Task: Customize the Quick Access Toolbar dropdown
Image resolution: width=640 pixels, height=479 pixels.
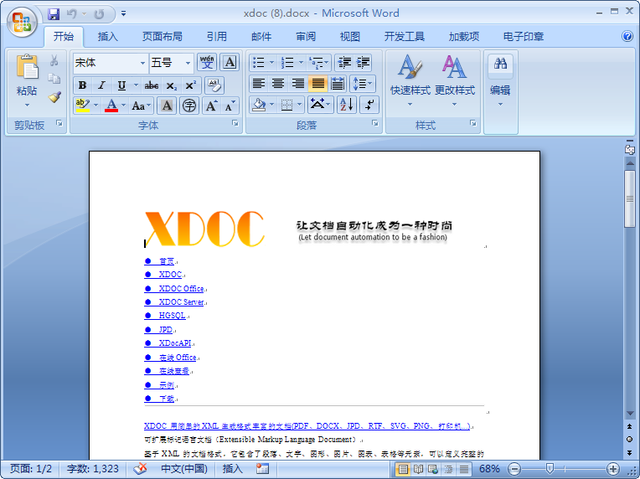Action: (123, 14)
